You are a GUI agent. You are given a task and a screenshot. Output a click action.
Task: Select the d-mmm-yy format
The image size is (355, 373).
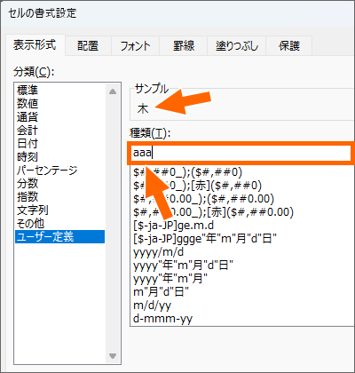tap(242, 319)
